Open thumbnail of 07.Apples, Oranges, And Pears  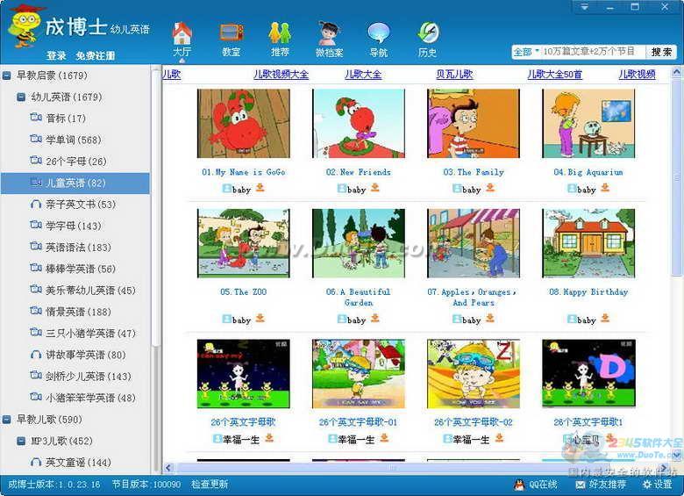click(x=474, y=243)
